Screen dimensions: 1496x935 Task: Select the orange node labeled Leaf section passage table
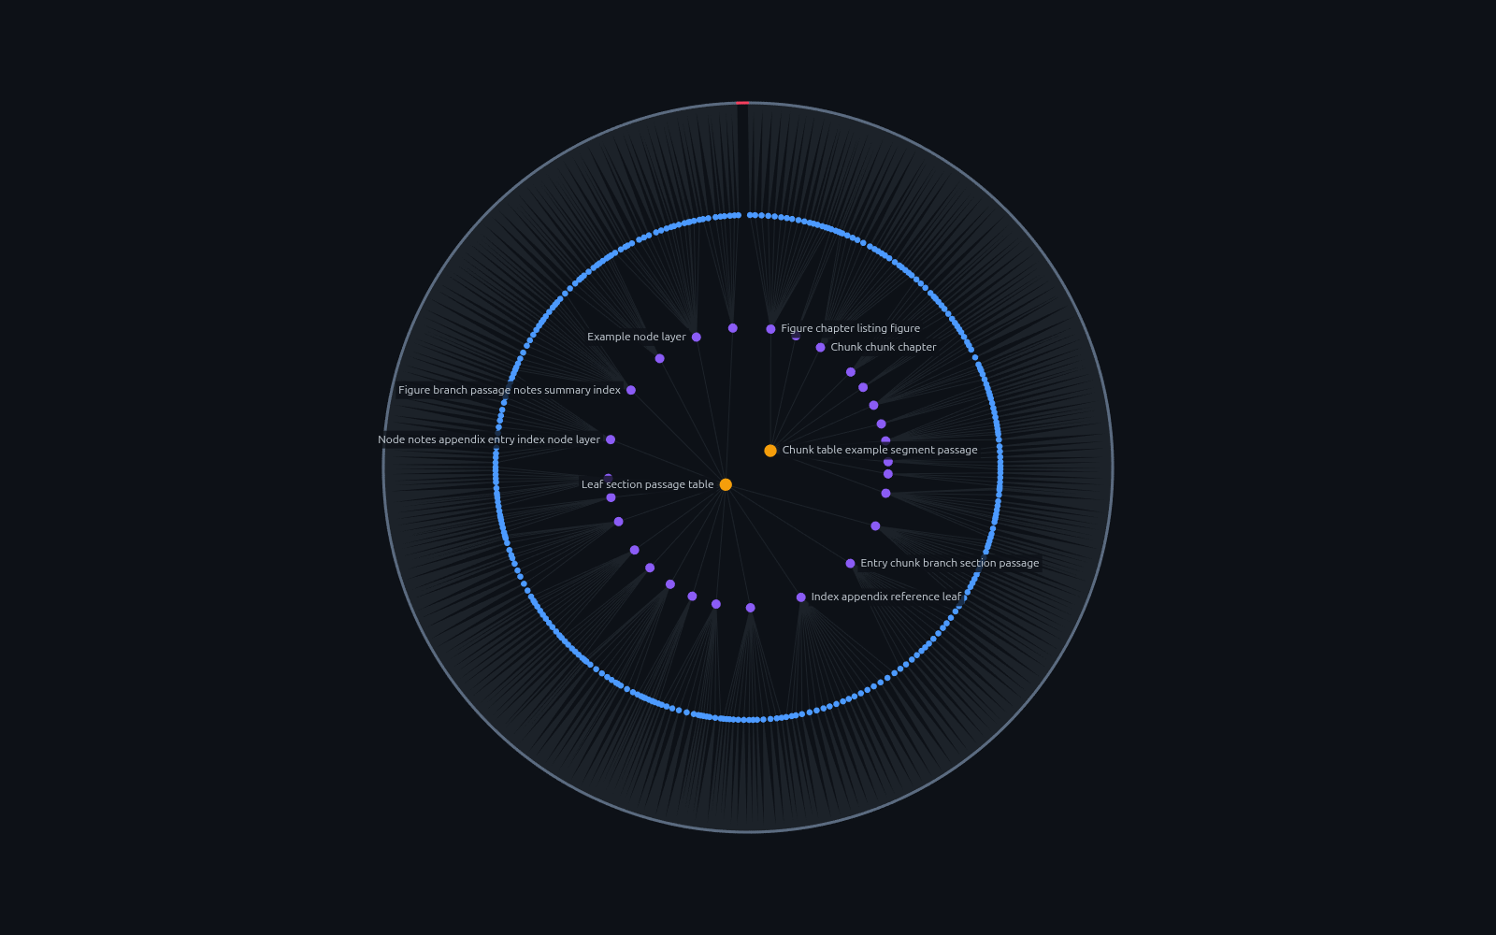tap(726, 484)
